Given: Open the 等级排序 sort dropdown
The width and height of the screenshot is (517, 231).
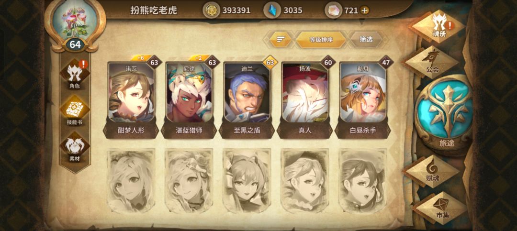Looking at the screenshot, I should point(320,40).
